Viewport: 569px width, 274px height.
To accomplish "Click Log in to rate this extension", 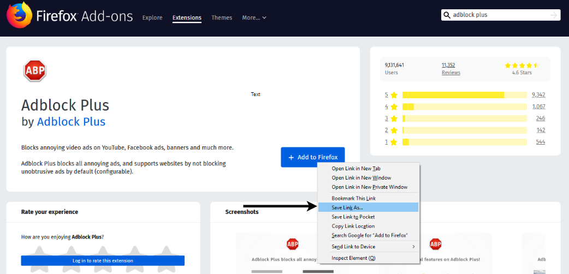I will coord(103,260).
